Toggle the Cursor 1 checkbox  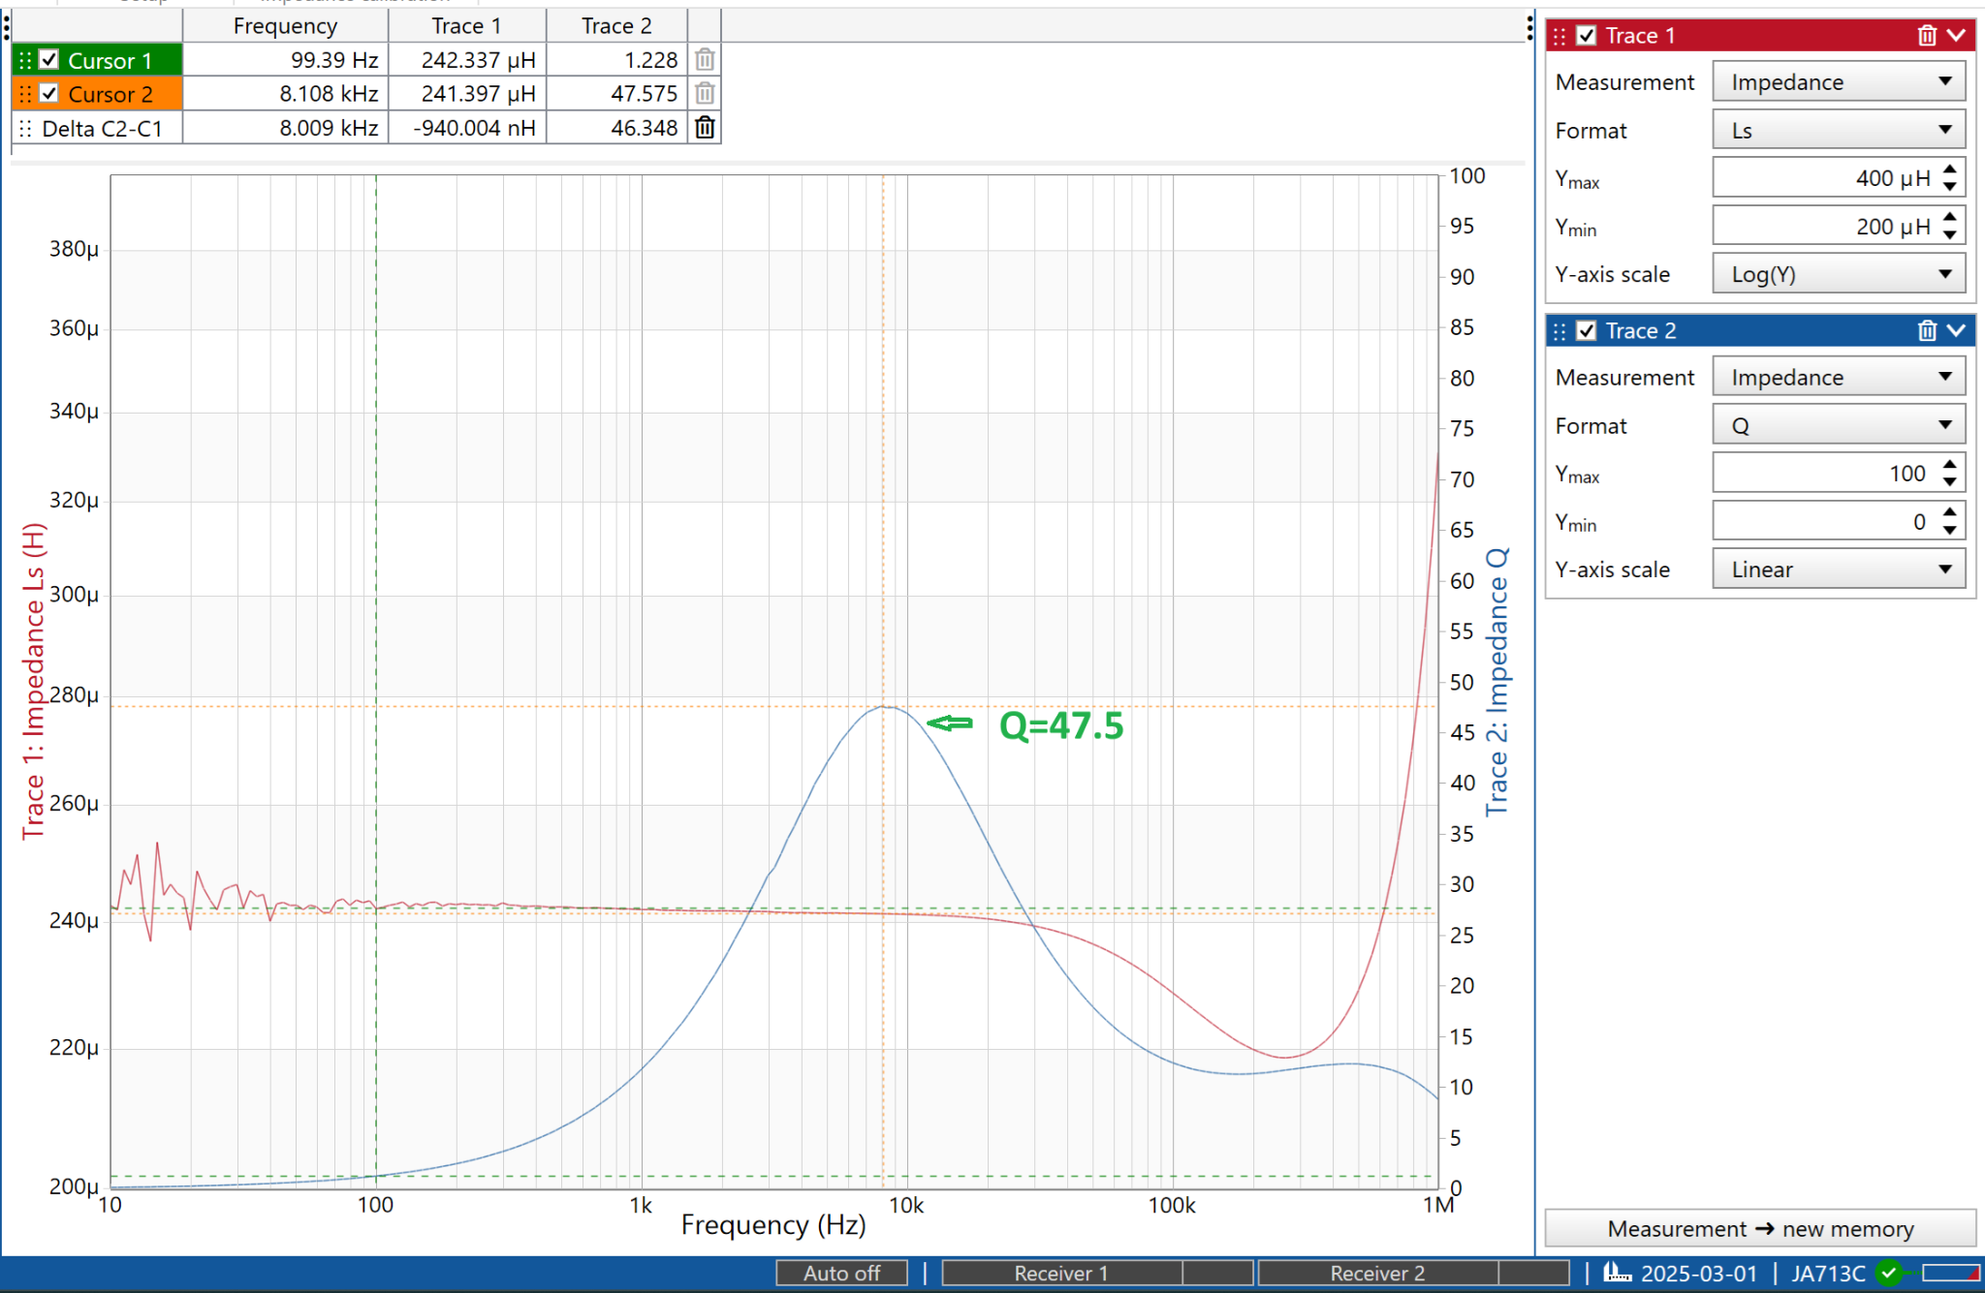(49, 60)
